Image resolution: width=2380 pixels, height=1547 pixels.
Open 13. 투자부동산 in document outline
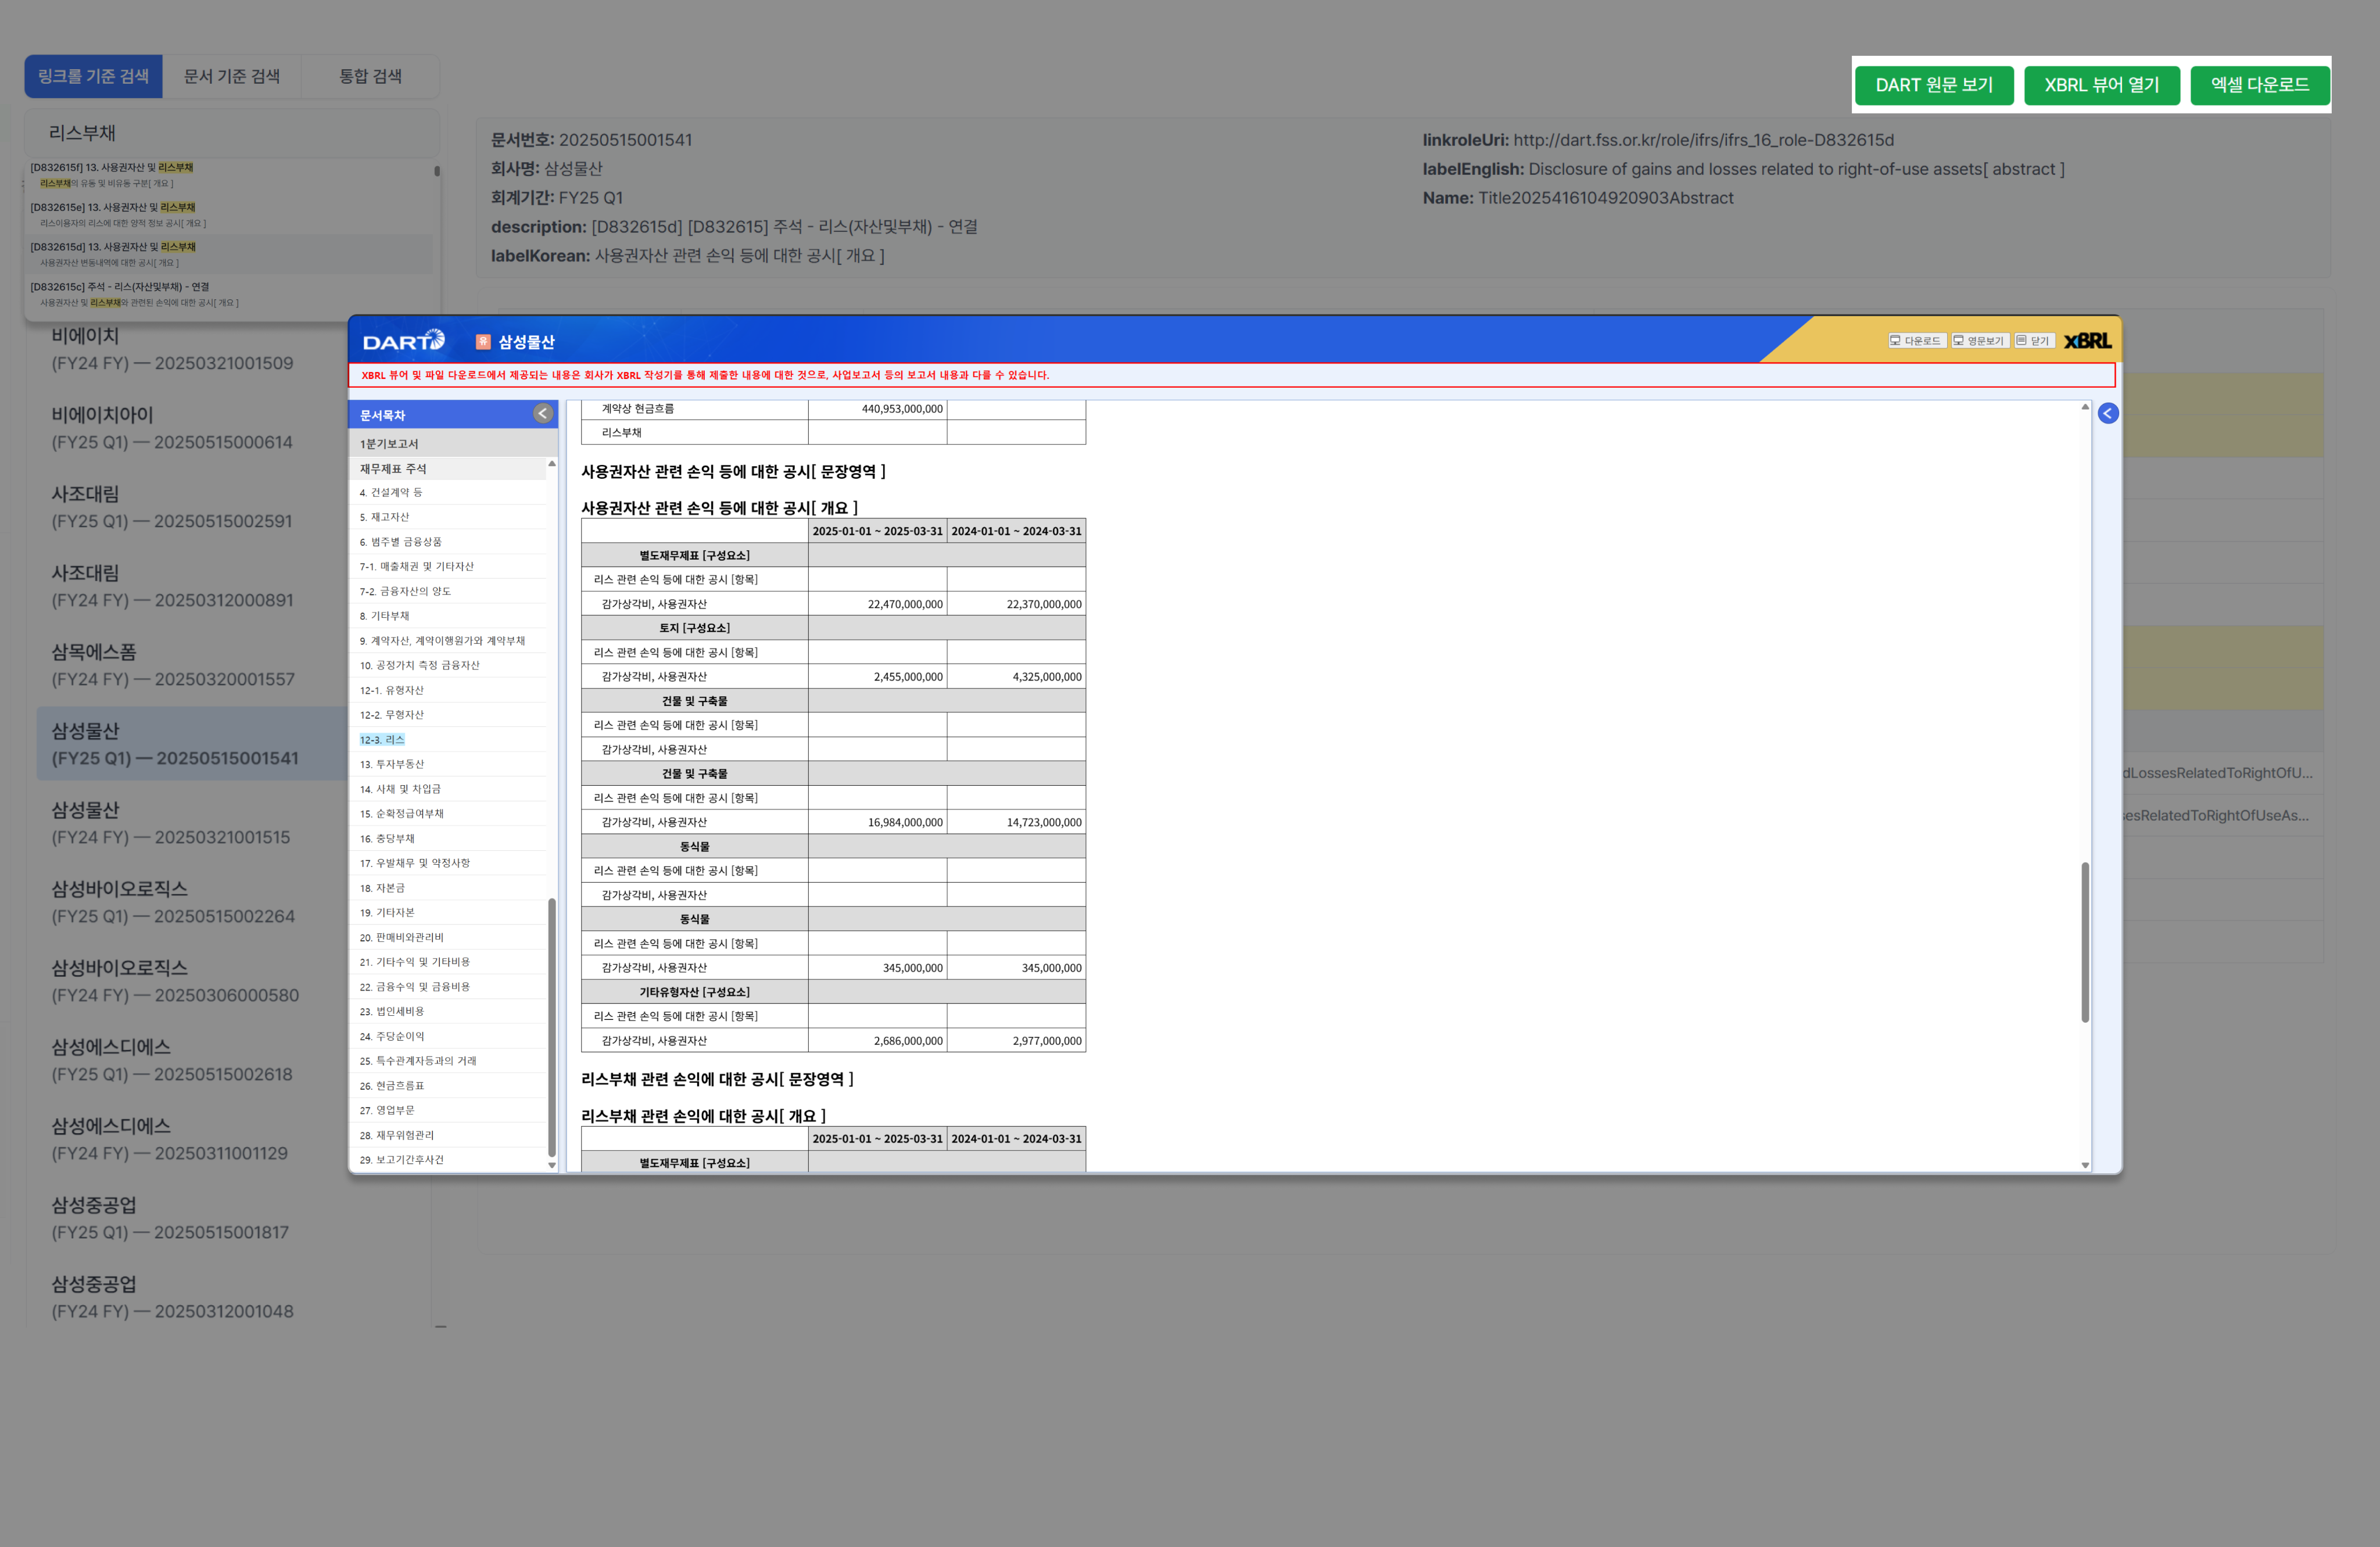[x=392, y=764]
